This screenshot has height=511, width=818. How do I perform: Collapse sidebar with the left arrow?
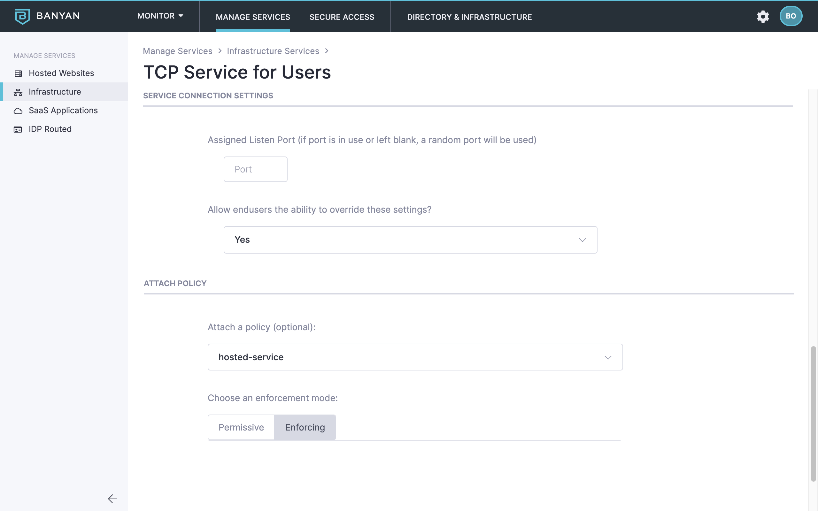112,499
